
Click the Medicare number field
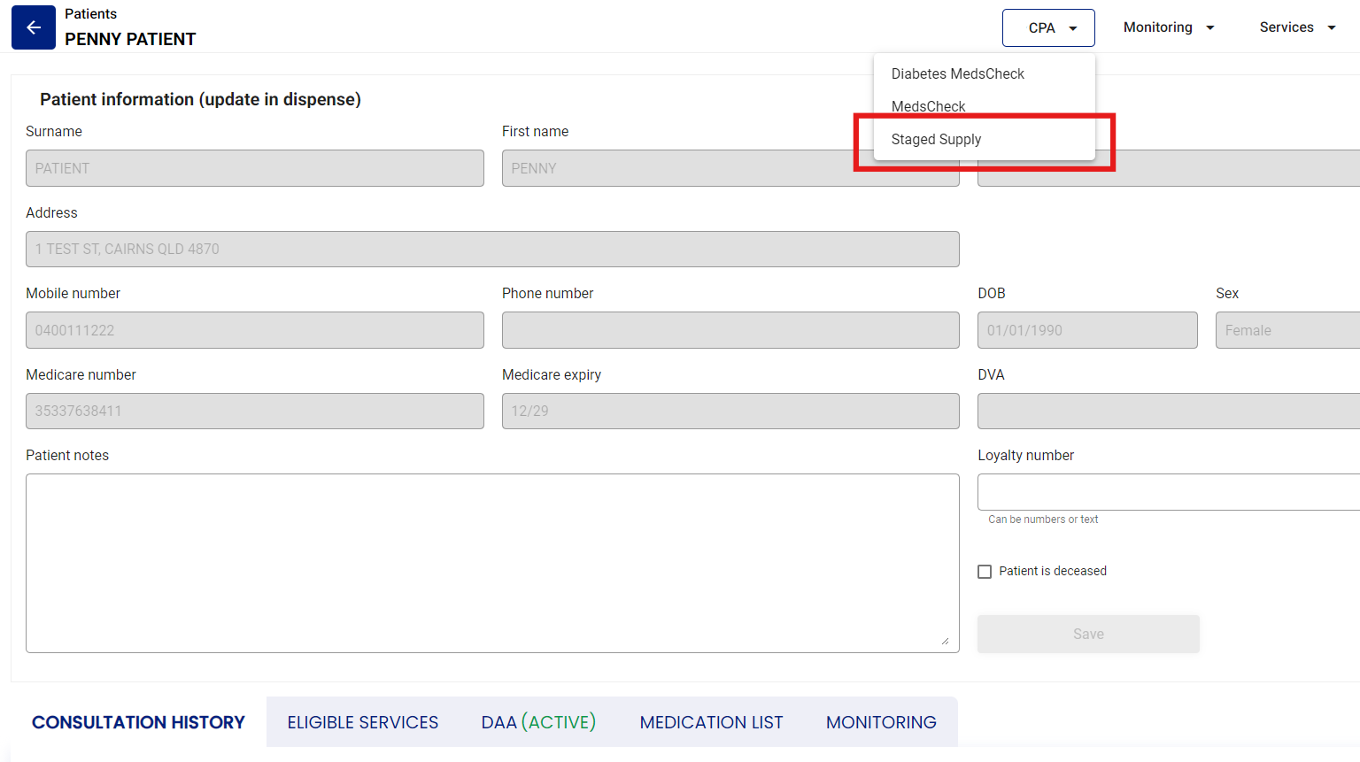255,412
